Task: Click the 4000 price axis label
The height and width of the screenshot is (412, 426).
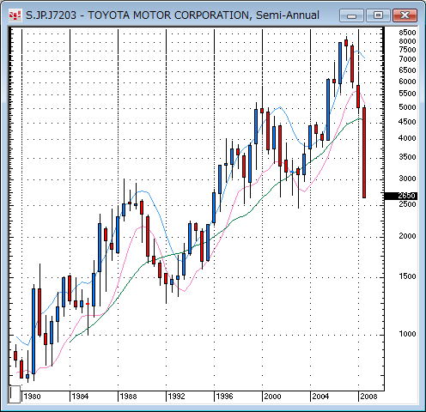Action: (x=407, y=138)
